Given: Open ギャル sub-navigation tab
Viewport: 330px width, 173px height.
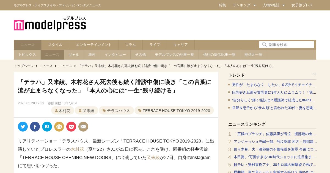Looking at the screenshot, I should pos(74,55).
